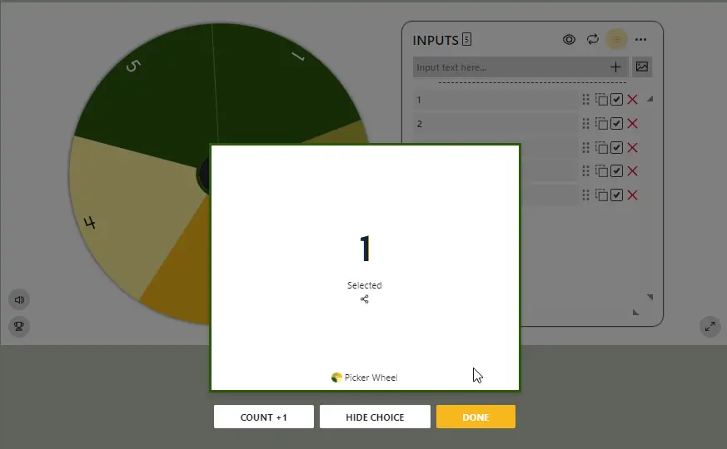This screenshot has height=449, width=727.
Task: Click the input 1 text field
Action: pyautogui.click(x=495, y=100)
